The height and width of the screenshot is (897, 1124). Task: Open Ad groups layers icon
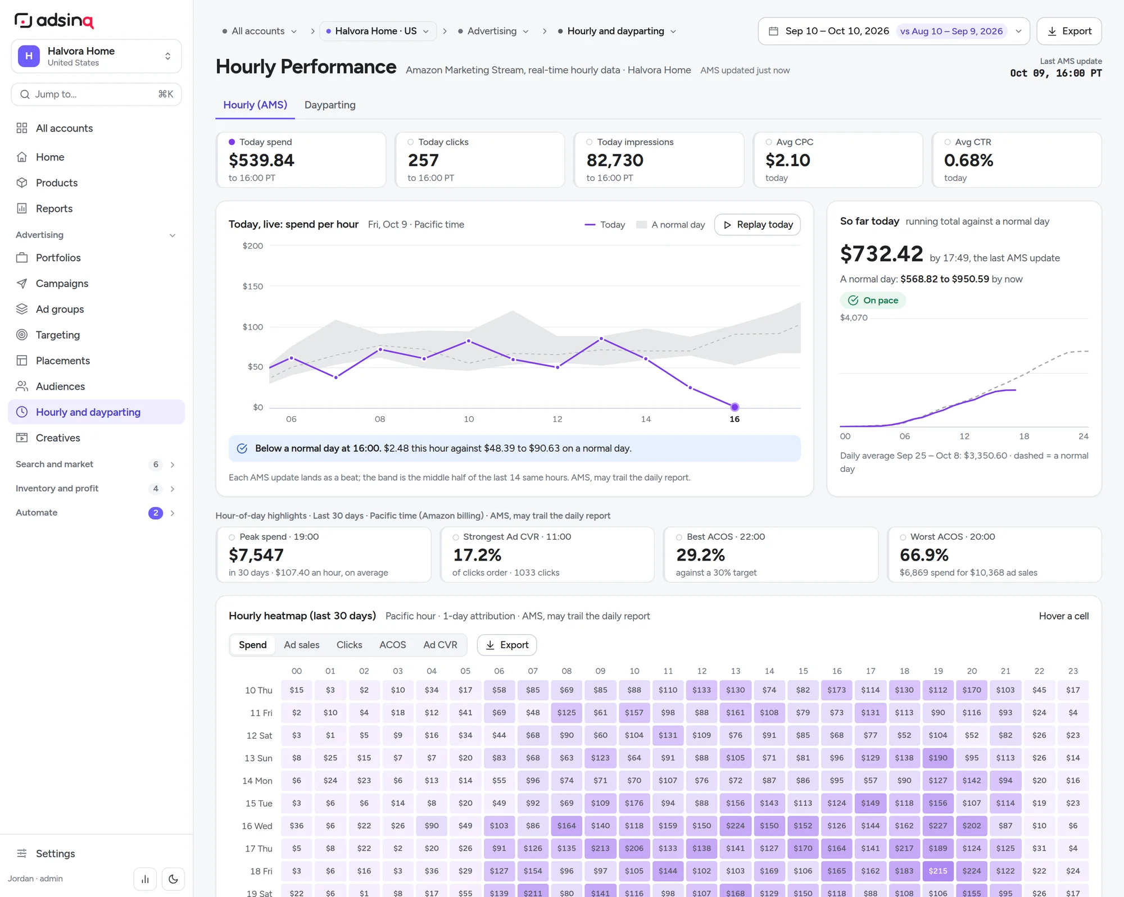click(22, 309)
